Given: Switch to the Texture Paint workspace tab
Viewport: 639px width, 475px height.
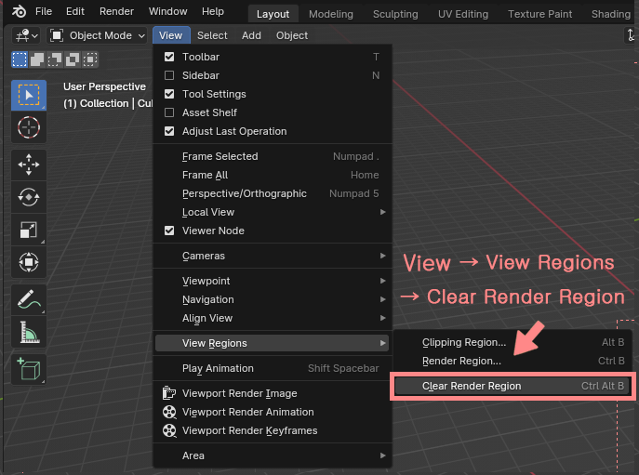Looking at the screenshot, I should (x=540, y=14).
